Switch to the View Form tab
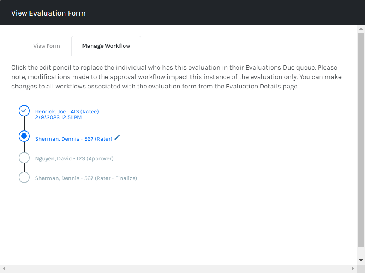 point(46,46)
